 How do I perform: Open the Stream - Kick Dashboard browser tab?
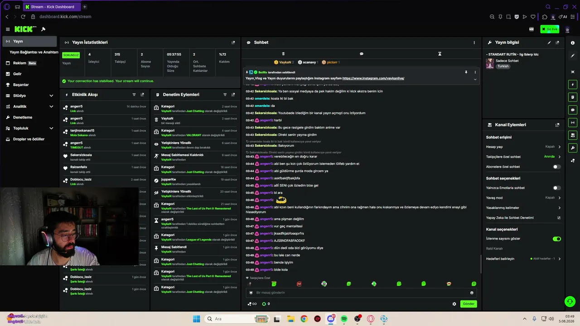(x=52, y=7)
